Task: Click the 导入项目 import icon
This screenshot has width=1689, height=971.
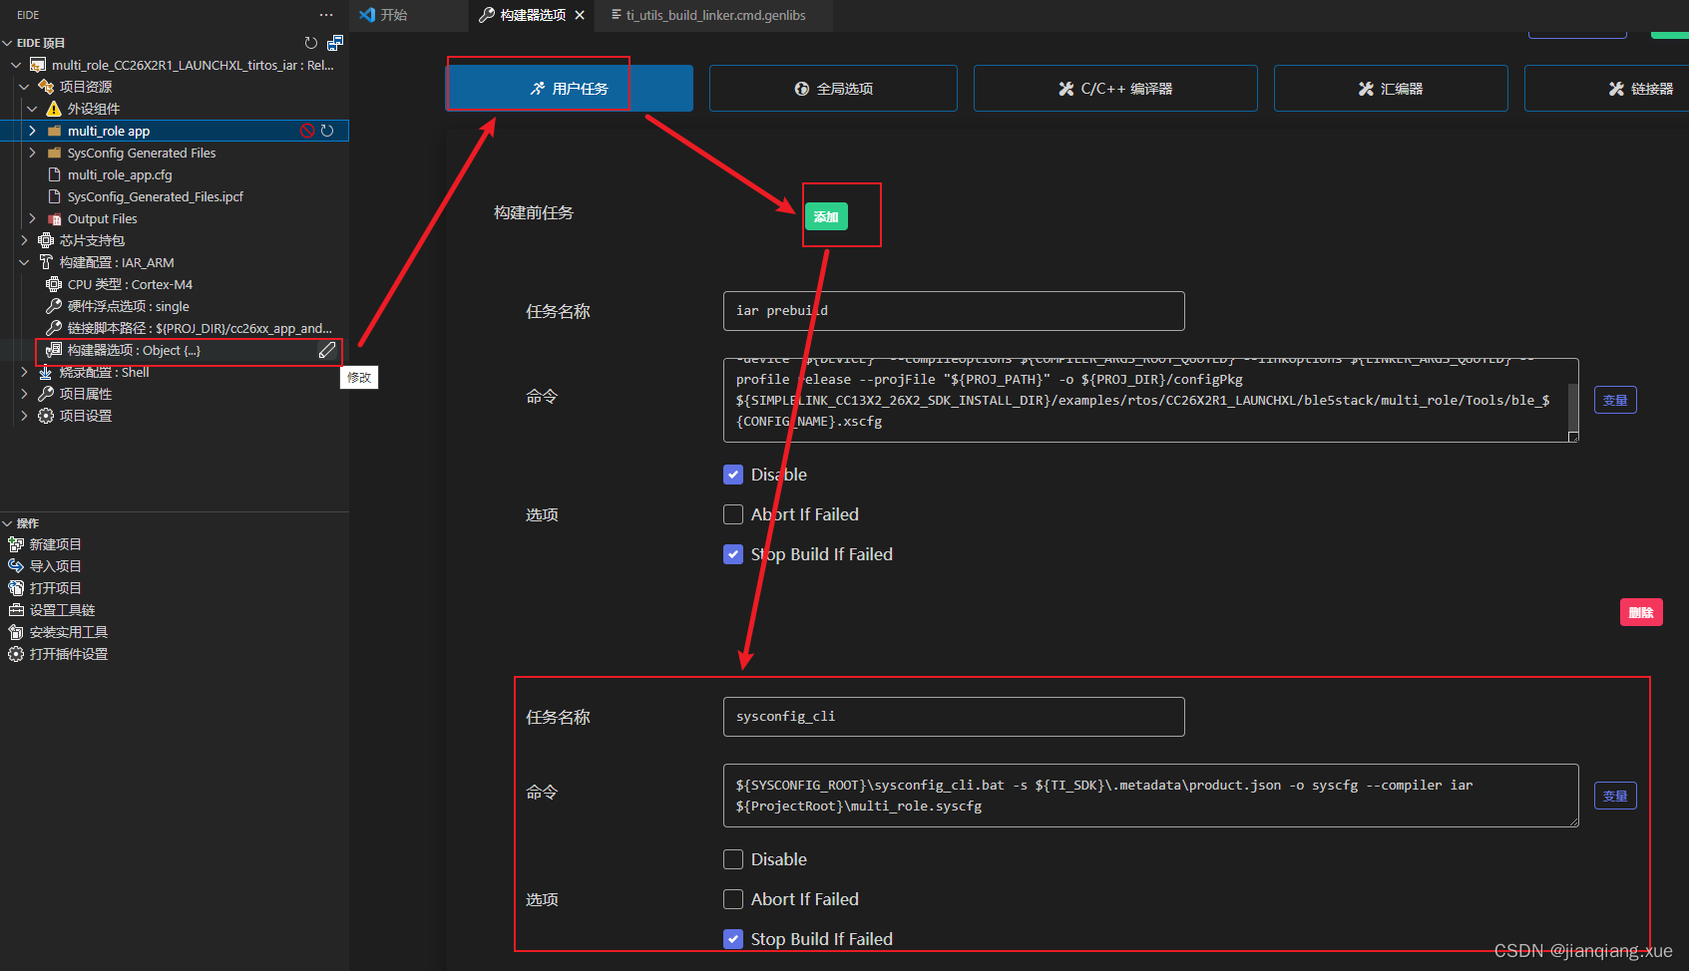Action: click(x=16, y=566)
